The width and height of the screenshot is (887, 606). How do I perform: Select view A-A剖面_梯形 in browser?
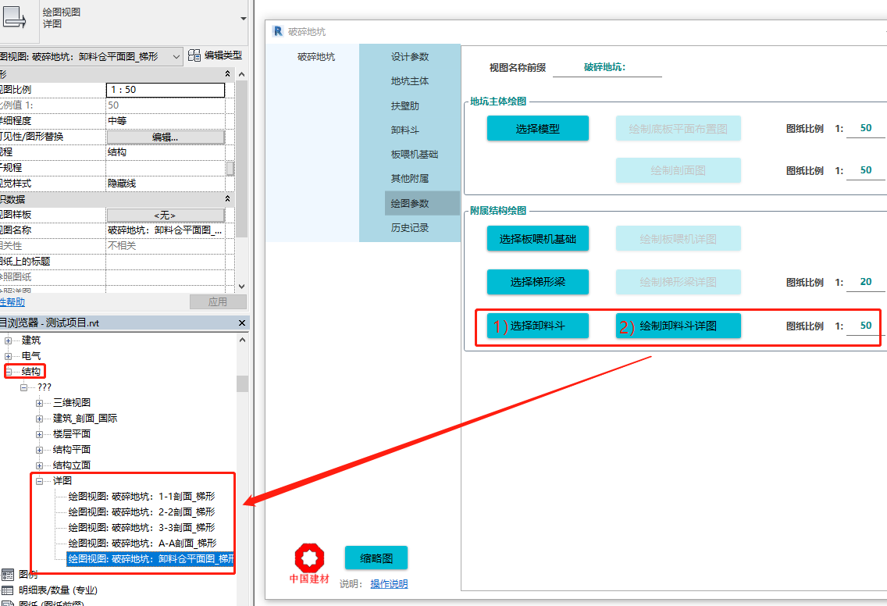click(x=142, y=544)
